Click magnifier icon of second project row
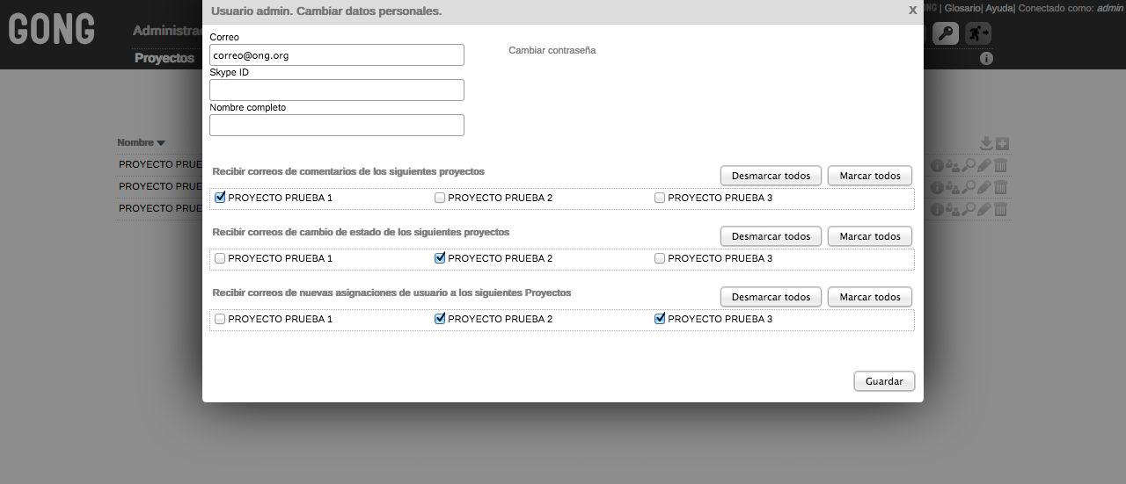 [x=969, y=187]
